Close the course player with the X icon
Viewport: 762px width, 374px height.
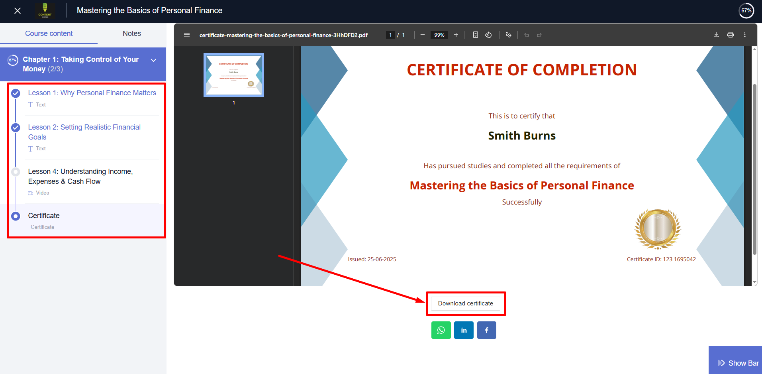pyautogui.click(x=18, y=11)
